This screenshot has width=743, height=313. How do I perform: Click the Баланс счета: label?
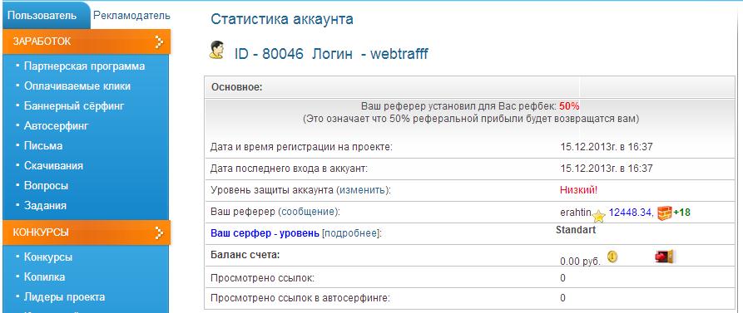[x=245, y=255]
